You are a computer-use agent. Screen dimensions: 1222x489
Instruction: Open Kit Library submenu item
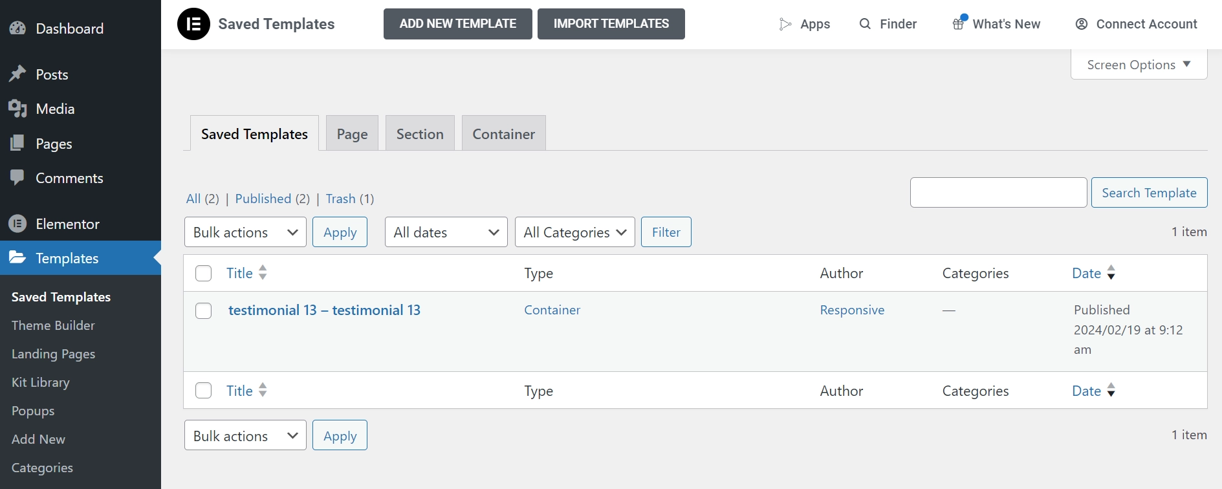click(40, 382)
